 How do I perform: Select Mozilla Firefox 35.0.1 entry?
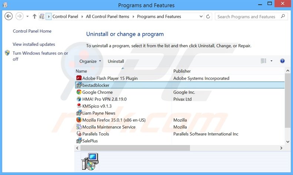(114, 120)
